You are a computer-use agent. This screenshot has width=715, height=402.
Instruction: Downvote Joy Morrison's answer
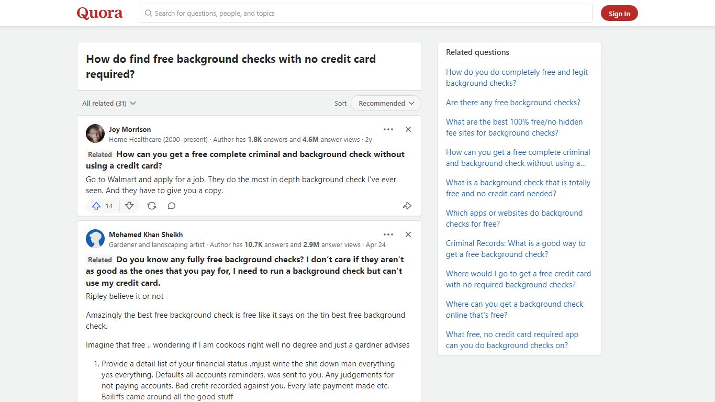pyautogui.click(x=129, y=206)
